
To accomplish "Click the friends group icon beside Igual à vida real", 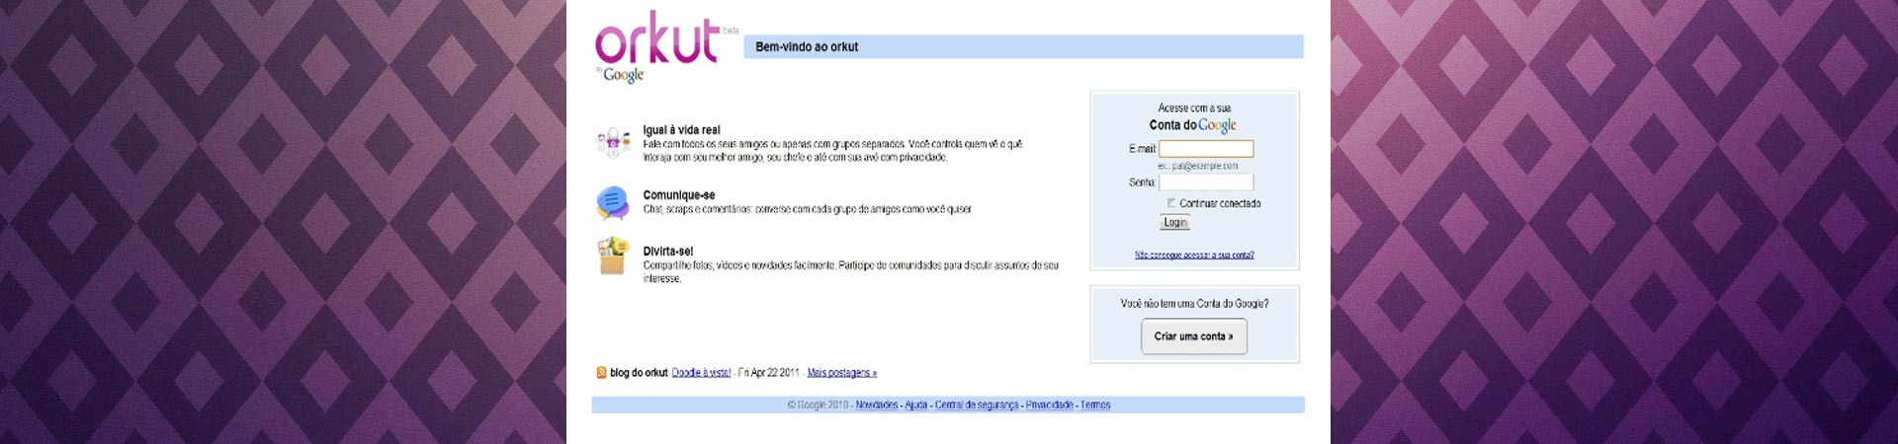I will coord(613,143).
